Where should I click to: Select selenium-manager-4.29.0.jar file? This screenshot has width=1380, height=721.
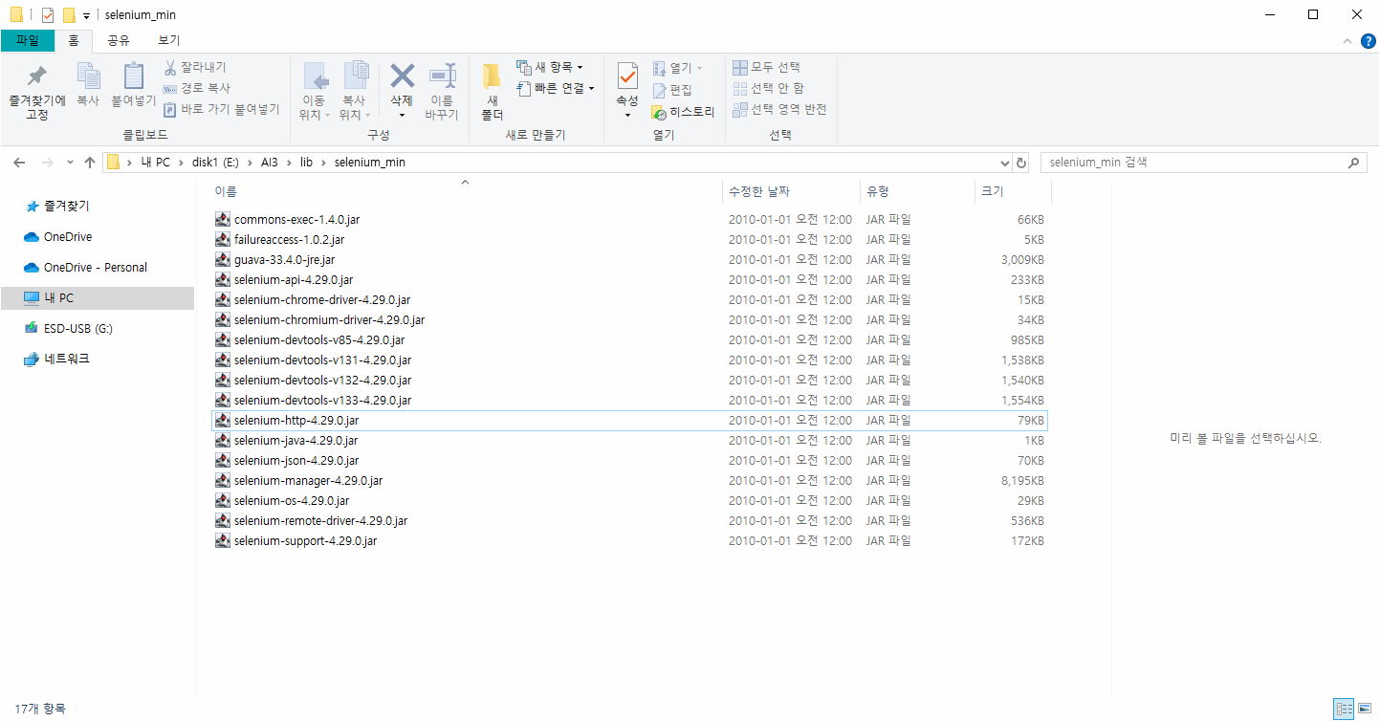(629, 481)
